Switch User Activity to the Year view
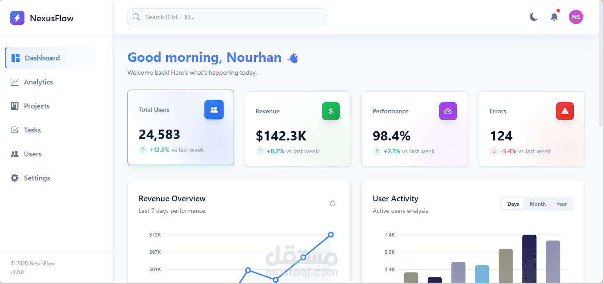Image resolution: width=604 pixels, height=284 pixels. [x=561, y=204]
